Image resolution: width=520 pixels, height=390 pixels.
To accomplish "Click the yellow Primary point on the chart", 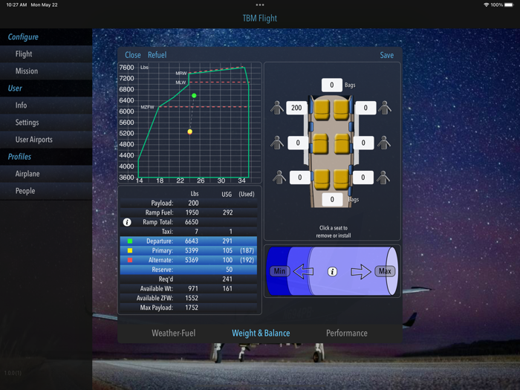I will (189, 131).
